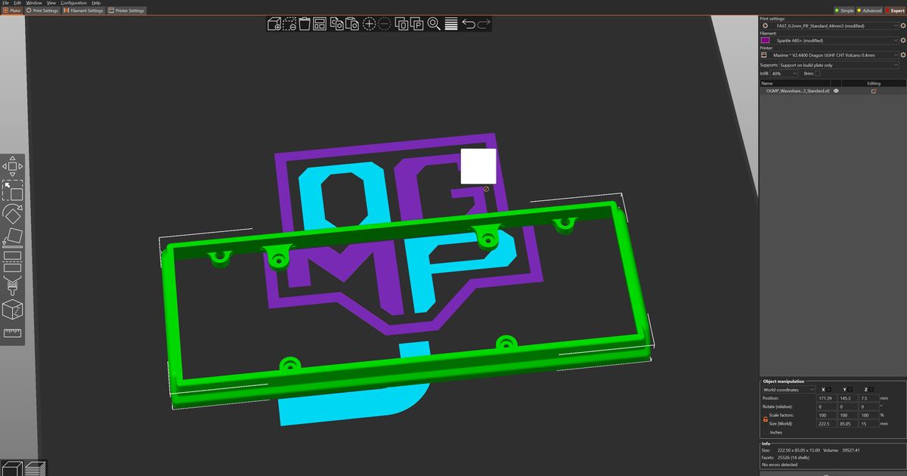Open the Infill percentage dropdown
Viewport: 907px width, 476px height.
785,73
